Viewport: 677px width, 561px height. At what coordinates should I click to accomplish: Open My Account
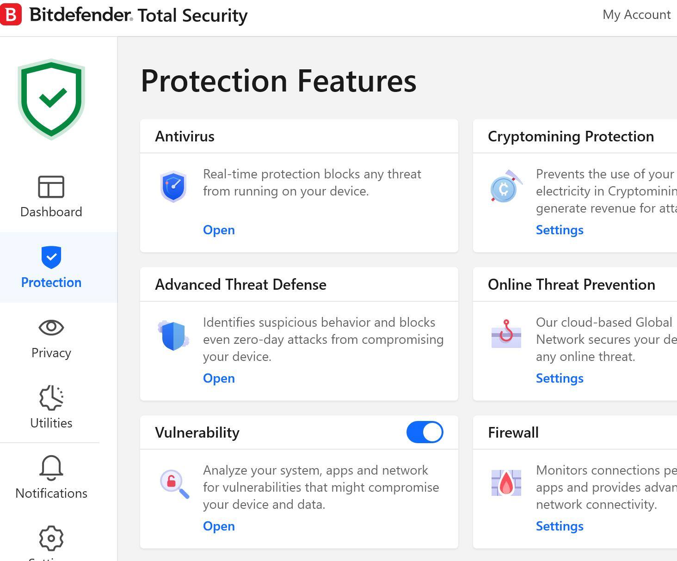tap(636, 15)
